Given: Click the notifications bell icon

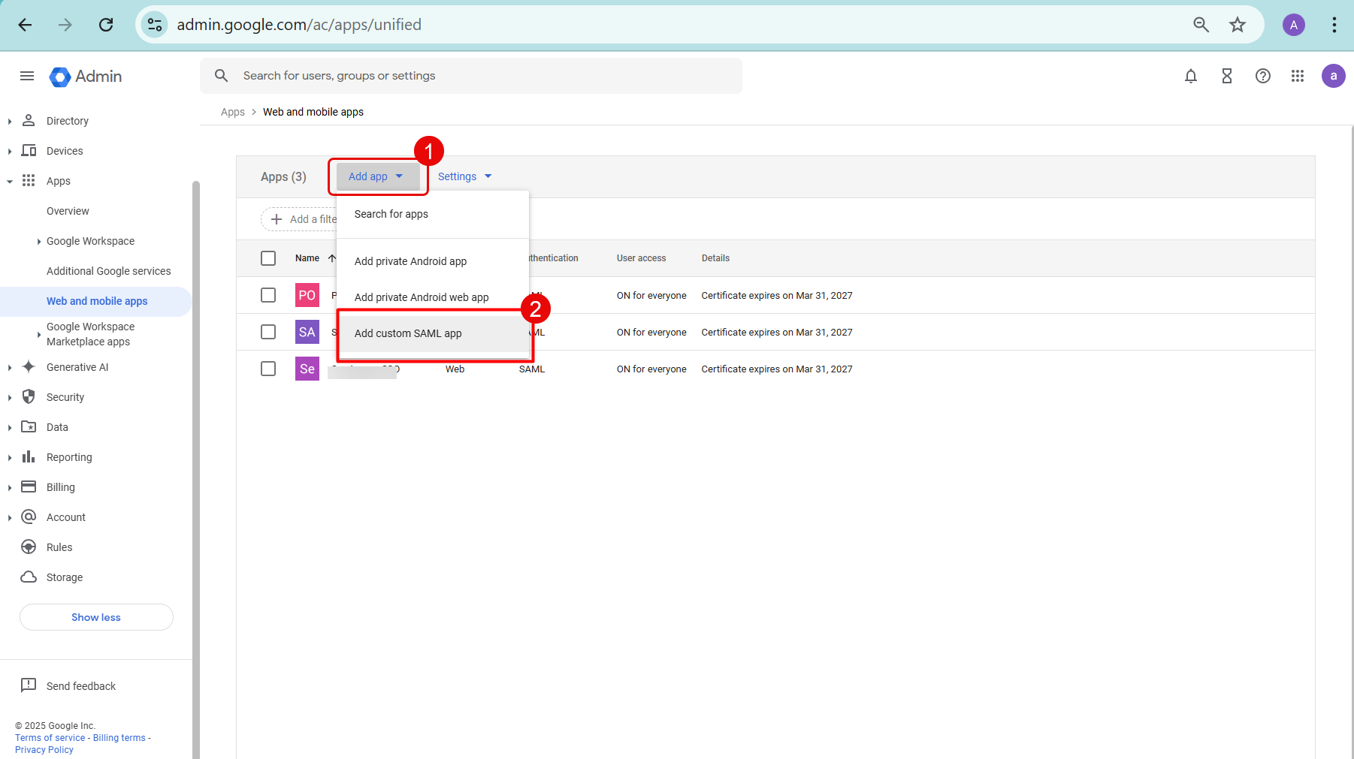Looking at the screenshot, I should click(1190, 76).
